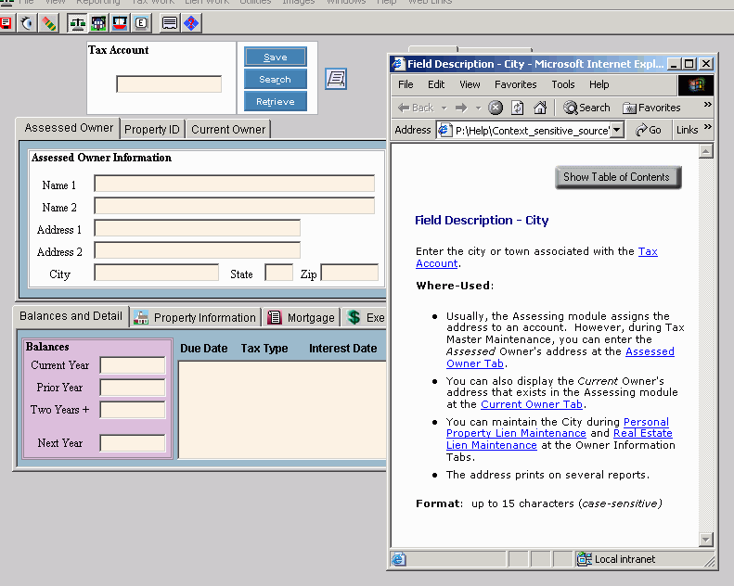Click the Zip input field
Screen dimensions: 734x586
(x=350, y=273)
